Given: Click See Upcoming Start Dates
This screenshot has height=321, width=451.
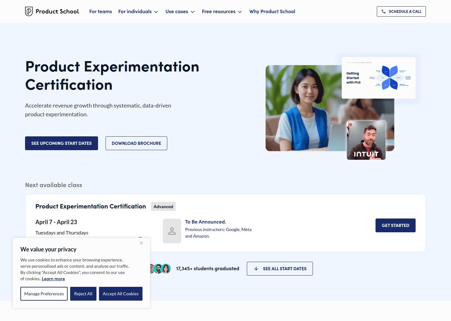Looking at the screenshot, I should click(x=61, y=143).
